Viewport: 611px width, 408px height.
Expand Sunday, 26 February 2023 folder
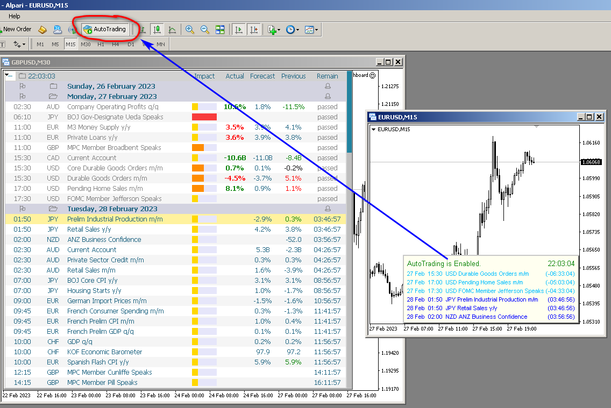click(x=53, y=86)
